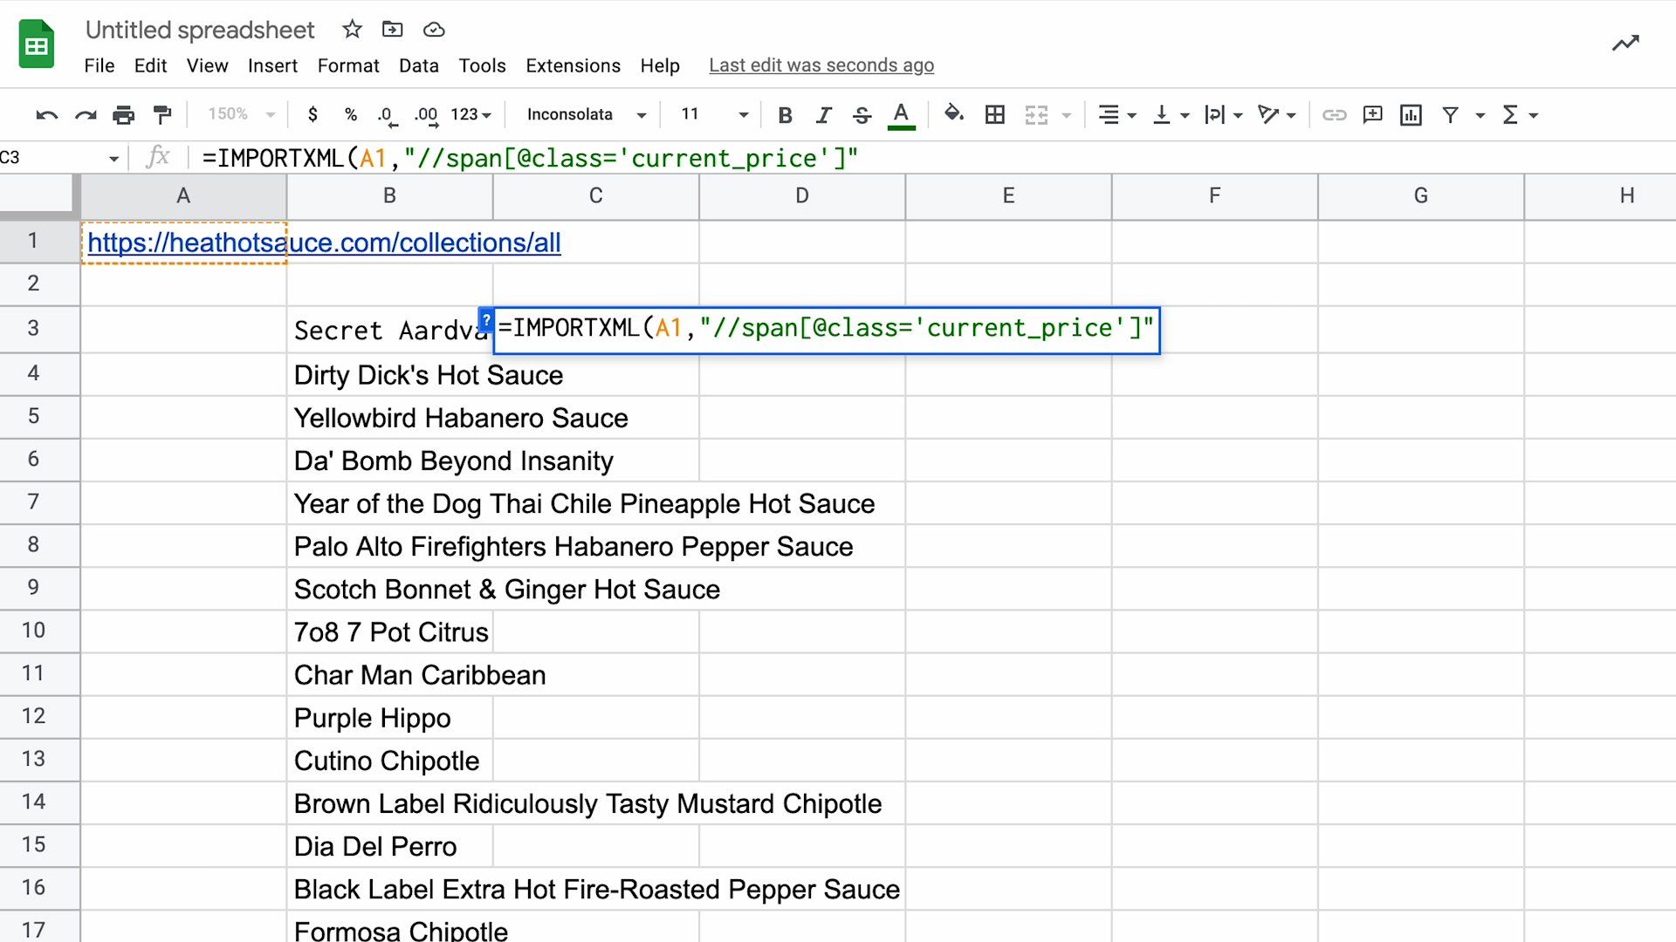Click the cloud document status icon
Screen dimensions: 1676x942
[434, 30]
